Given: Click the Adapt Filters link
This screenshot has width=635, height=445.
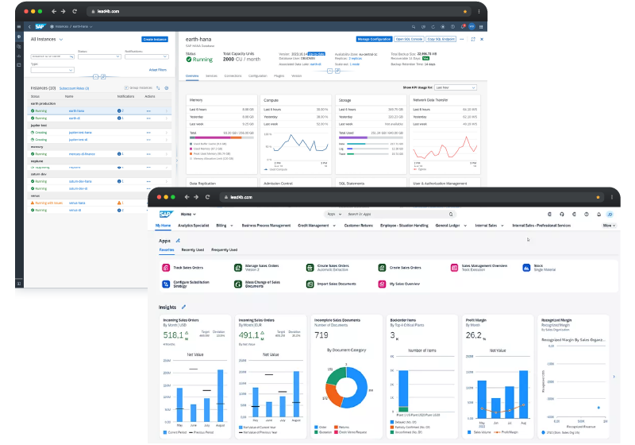Looking at the screenshot, I should (x=159, y=70).
